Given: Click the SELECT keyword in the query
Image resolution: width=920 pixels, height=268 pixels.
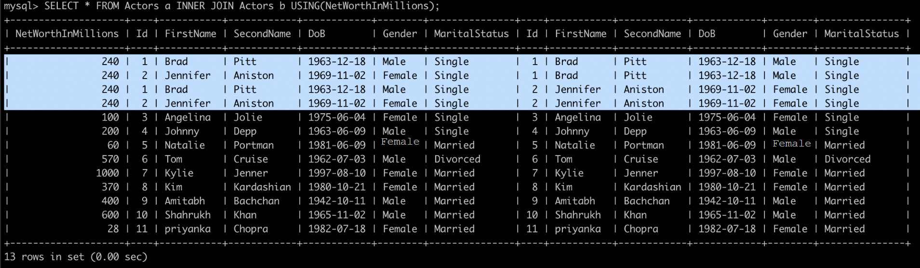Looking at the screenshot, I should pyautogui.click(x=61, y=6).
